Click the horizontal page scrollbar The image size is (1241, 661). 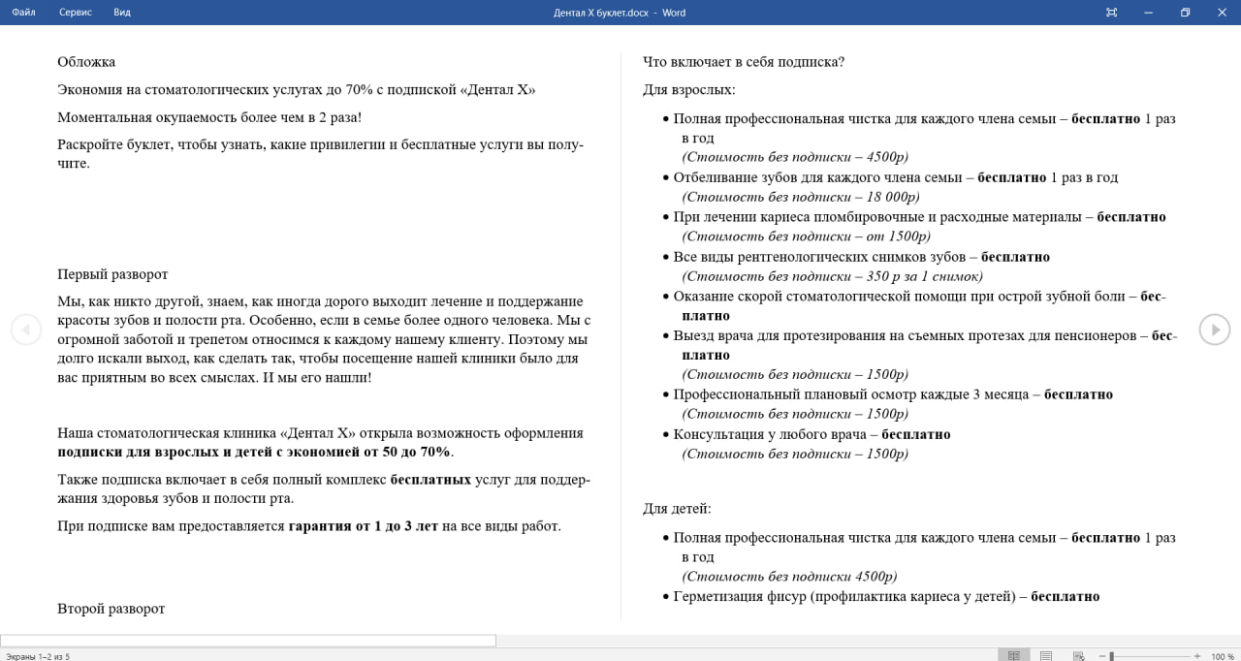pos(248,641)
